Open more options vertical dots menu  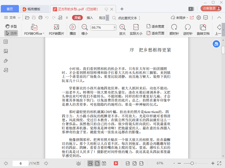pyautogui.click(x=212, y=18)
